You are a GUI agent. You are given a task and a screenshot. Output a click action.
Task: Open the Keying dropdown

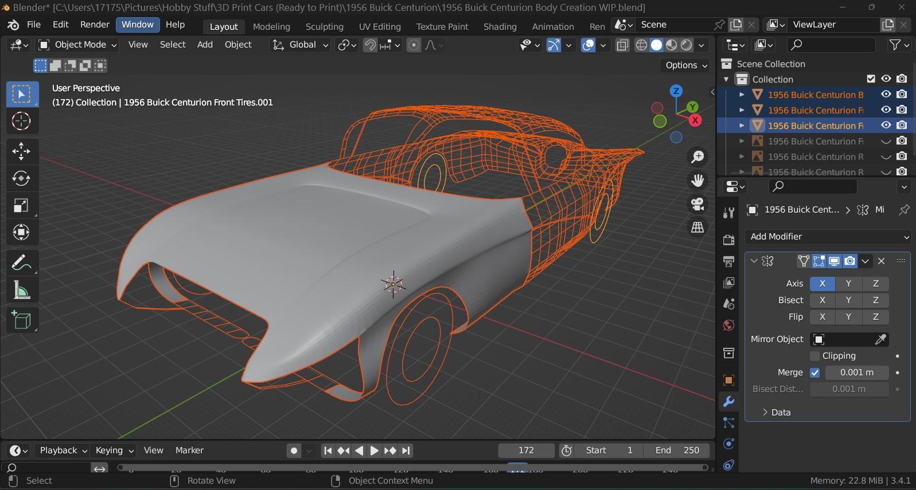tap(114, 450)
